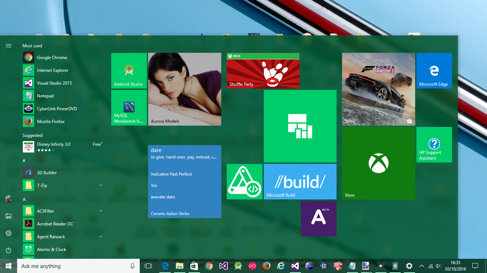
Task: Open Alarms & Clock app entry
Action: pos(63,250)
